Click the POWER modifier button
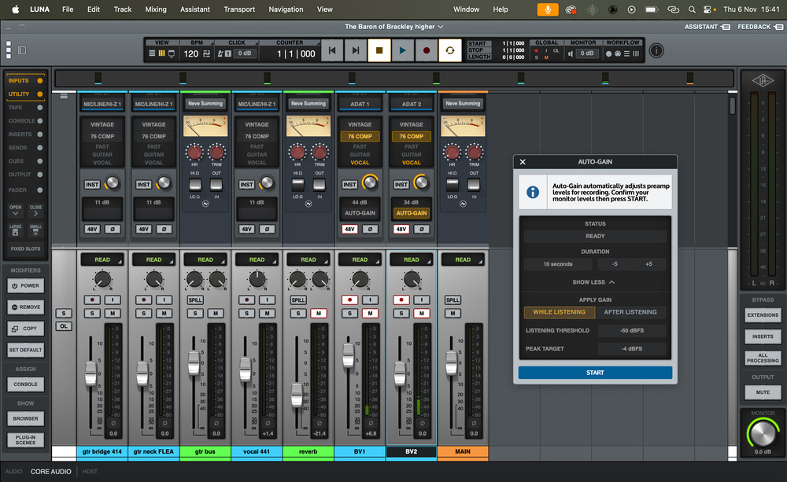787x482 pixels. pos(26,285)
